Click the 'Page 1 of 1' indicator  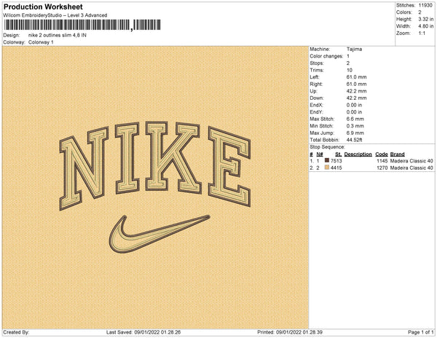421,332
